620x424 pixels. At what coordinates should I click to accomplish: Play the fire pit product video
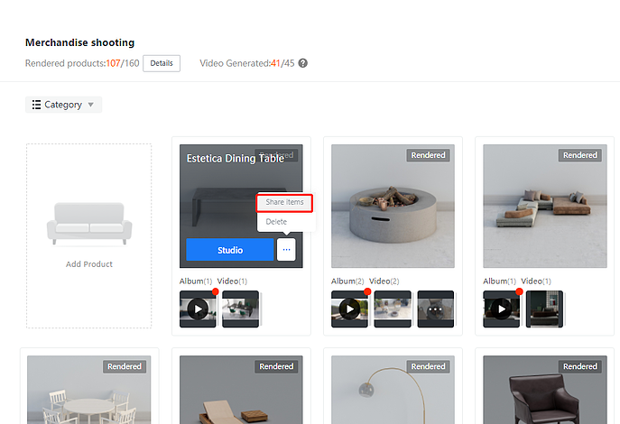(x=349, y=309)
